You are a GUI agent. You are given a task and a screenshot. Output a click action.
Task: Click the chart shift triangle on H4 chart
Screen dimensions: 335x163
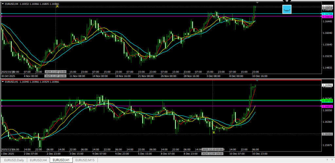(257, 3)
